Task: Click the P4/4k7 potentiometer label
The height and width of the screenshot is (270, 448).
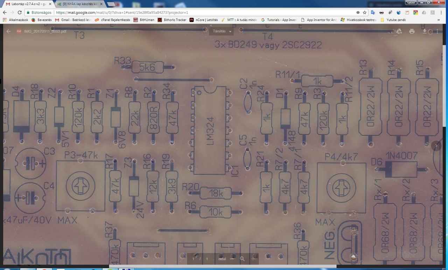Action: [341, 156]
